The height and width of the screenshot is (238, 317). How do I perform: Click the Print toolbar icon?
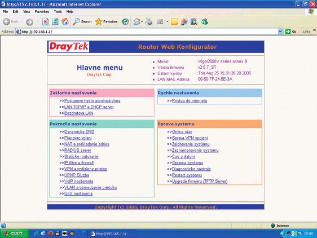pyautogui.click(x=149, y=21)
